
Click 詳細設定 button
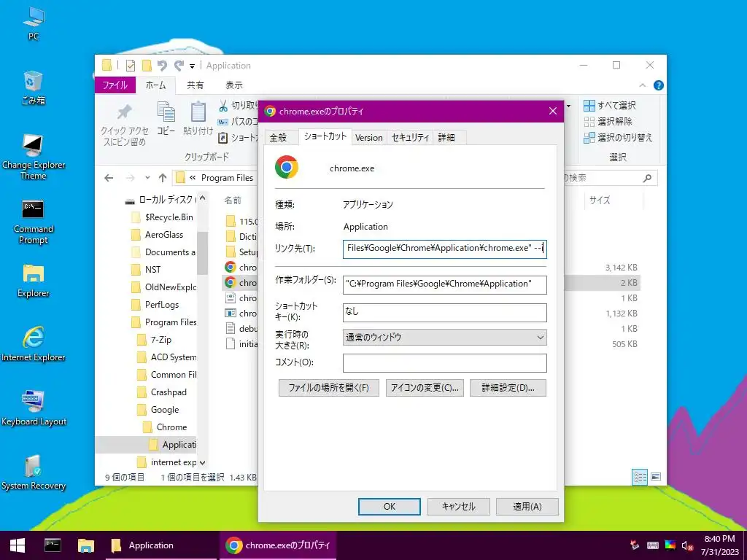(x=508, y=388)
